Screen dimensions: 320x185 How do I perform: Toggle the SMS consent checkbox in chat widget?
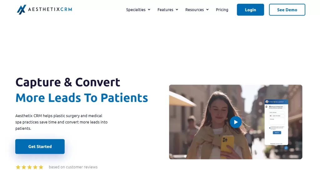coord(270,128)
